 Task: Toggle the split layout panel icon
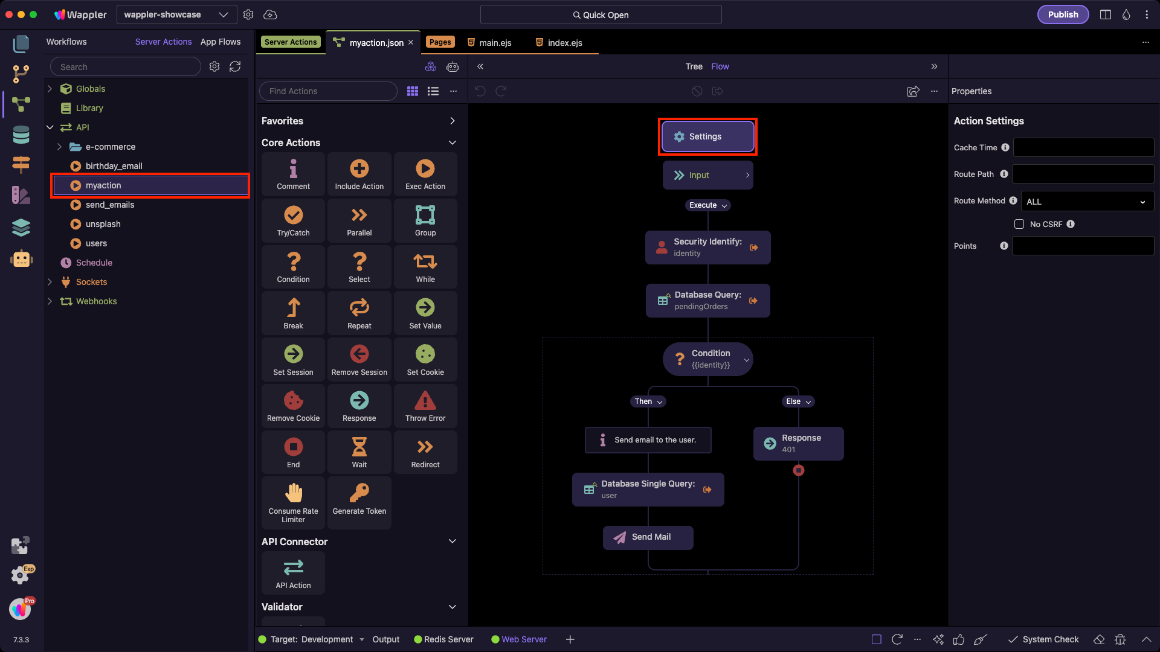click(1105, 14)
